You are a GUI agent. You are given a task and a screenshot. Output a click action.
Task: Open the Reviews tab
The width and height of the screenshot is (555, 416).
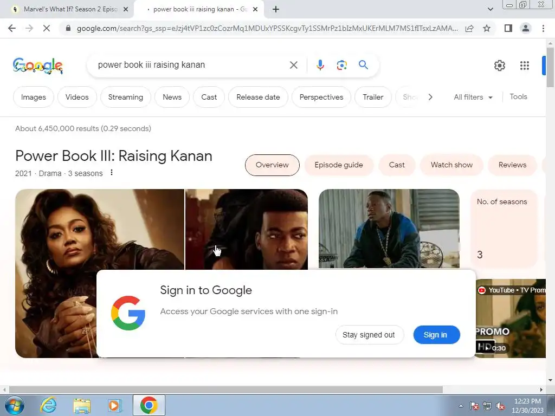[x=512, y=165]
